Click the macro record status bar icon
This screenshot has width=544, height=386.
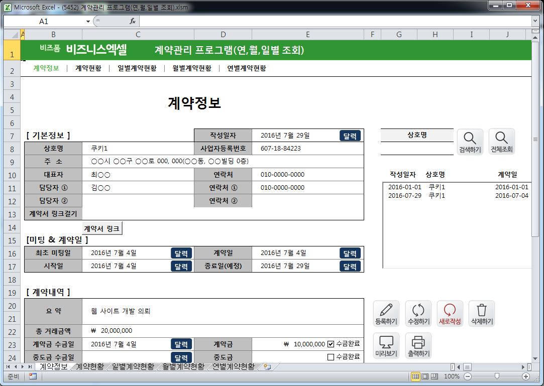(33, 376)
